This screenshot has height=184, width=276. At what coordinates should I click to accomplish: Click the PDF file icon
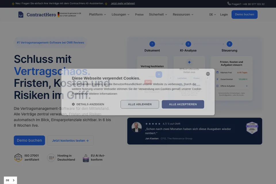[148, 82]
